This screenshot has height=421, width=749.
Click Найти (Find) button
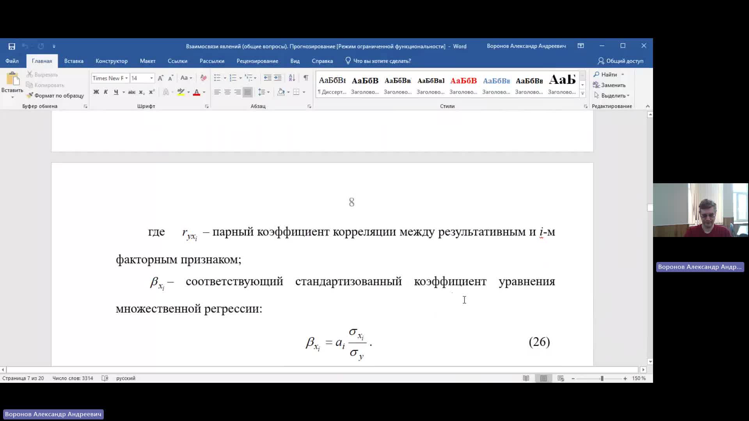605,74
